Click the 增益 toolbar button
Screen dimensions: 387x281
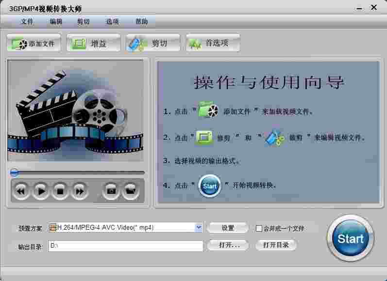pos(94,43)
